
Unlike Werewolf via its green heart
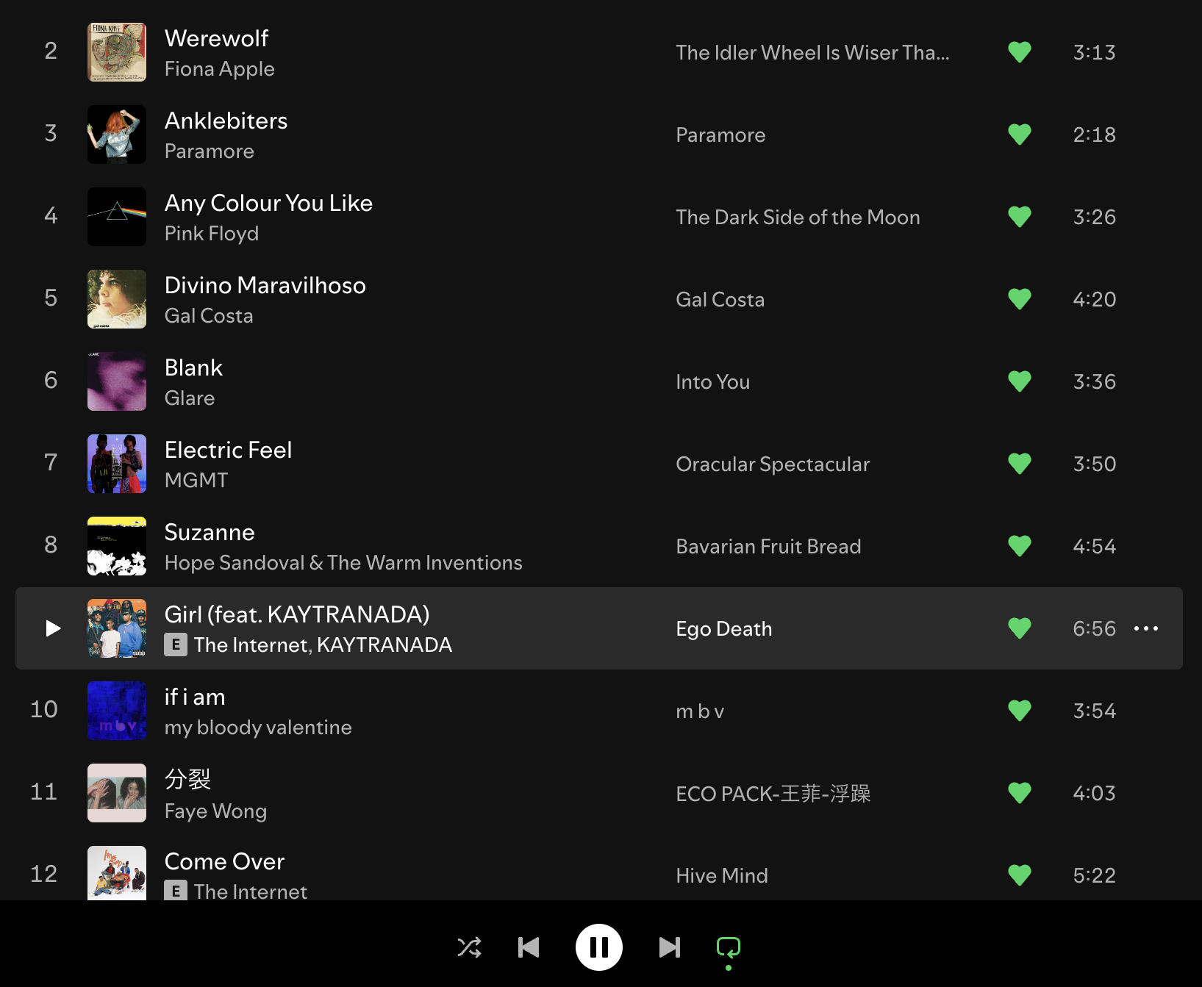pyautogui.click(x=1020, y=52)
